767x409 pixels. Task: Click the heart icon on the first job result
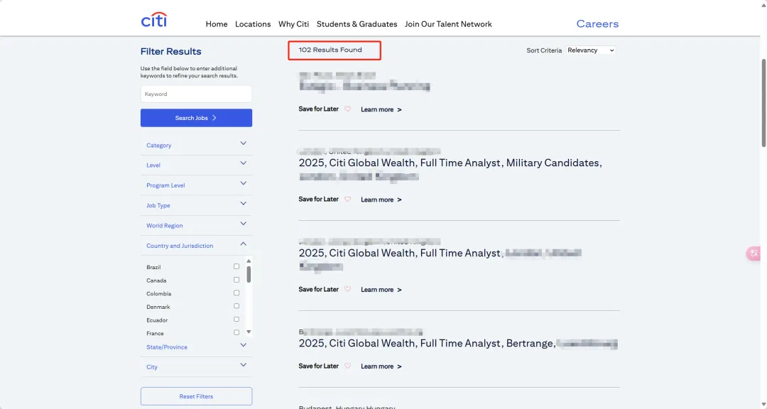pyautogui.click(x=348, y=109)
